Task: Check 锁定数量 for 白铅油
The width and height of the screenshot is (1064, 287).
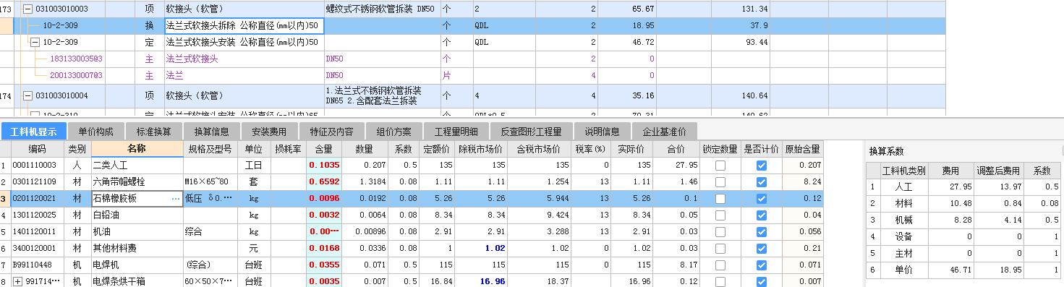Action: (720, 215)
